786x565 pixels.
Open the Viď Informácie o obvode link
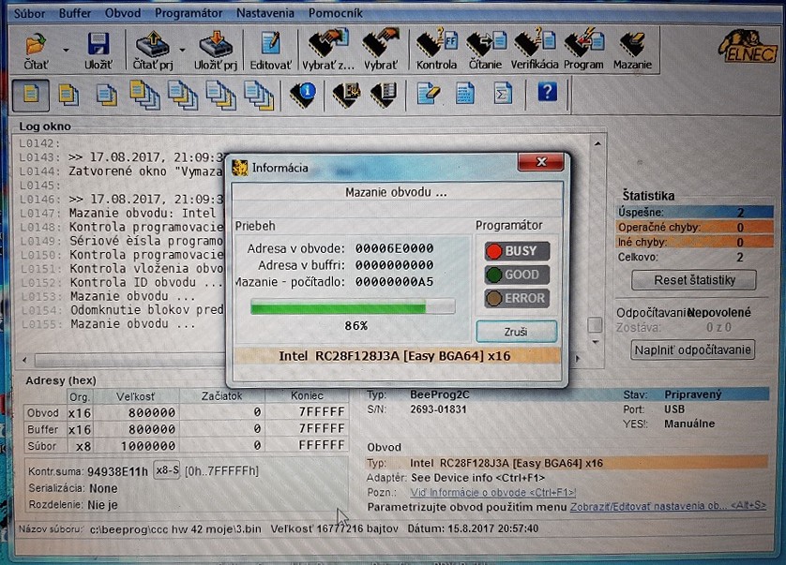[x=493, y=492]
